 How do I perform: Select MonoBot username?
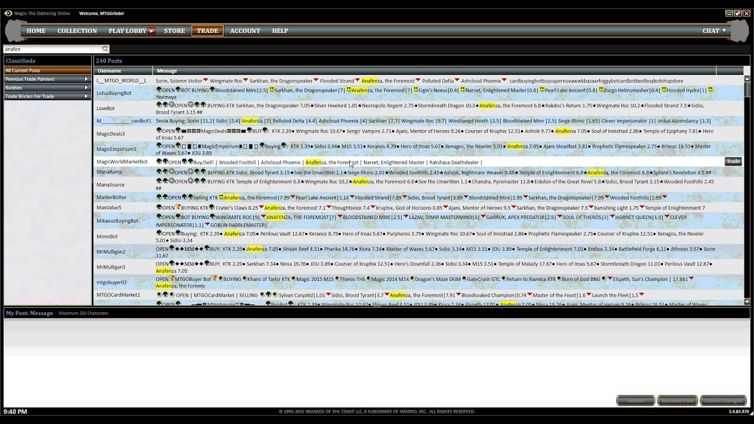(107, 237)
